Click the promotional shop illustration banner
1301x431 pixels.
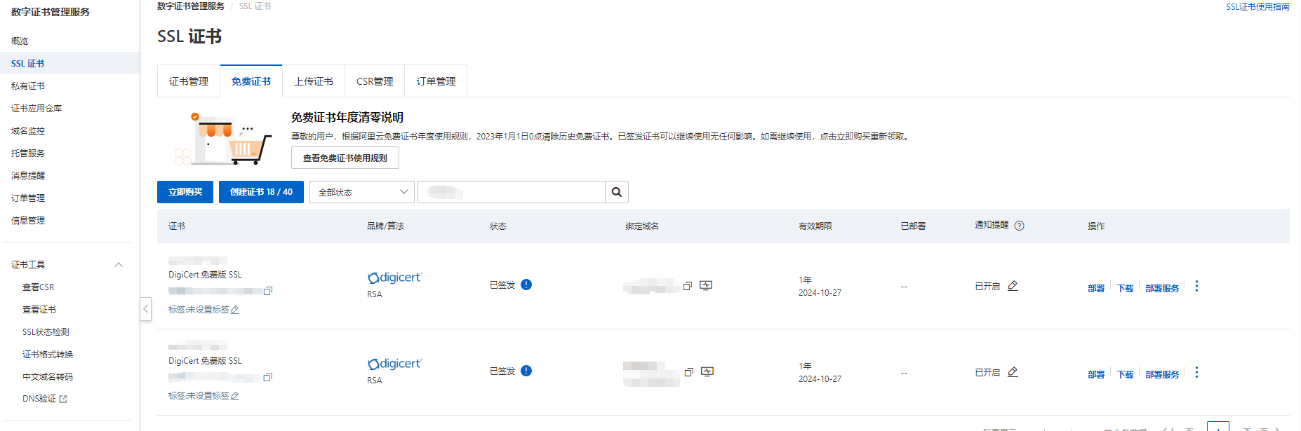[x=223, y=138]
